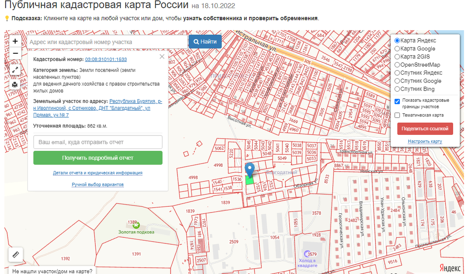The image size is (476, 274).
Task: Select the Карта Google radio option
Action: (397, 49)
